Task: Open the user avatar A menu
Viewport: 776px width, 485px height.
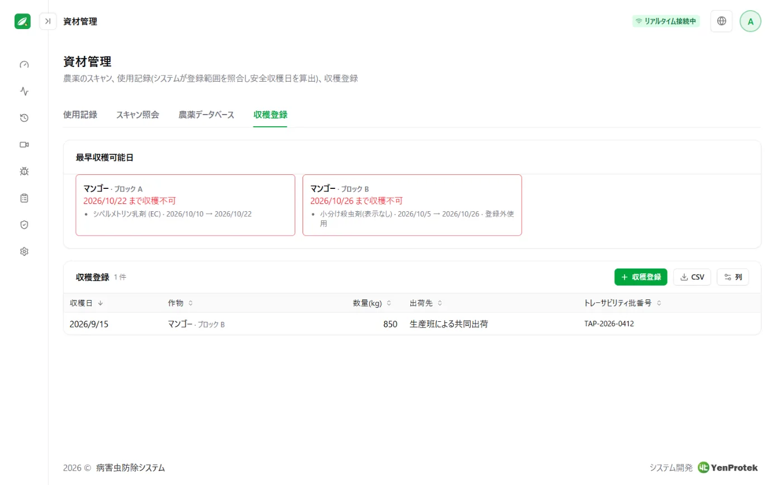Action: pyautogui.click(x=750, y=21)
